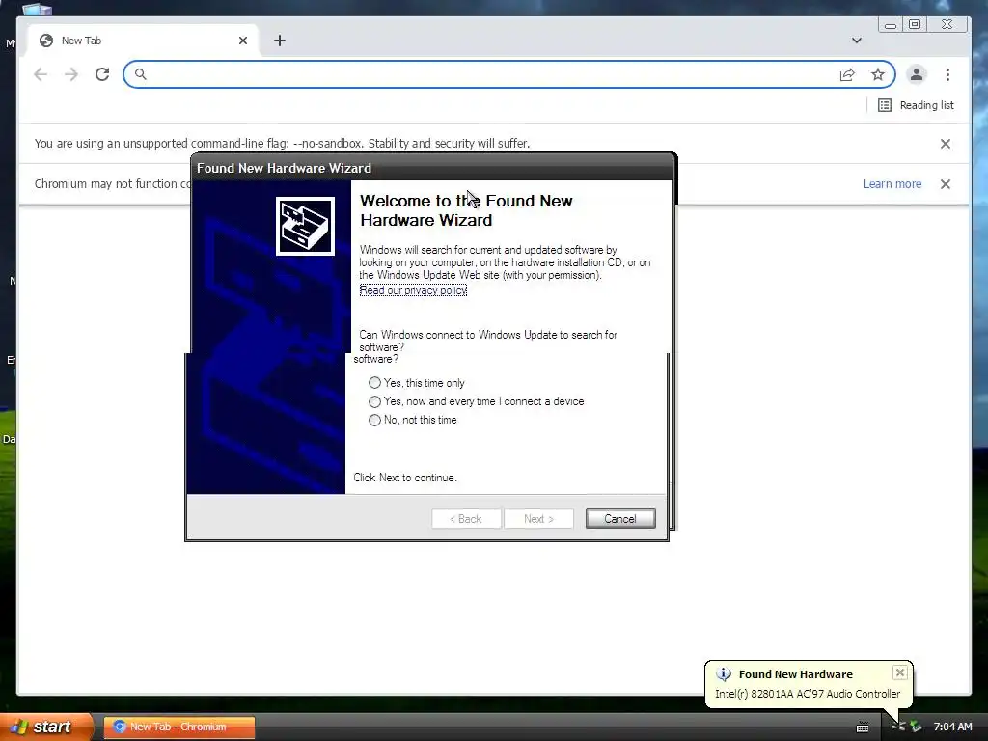Open the Windows Start menu
The width and height of the screenshot is (988, 741).
pos(46,727)
